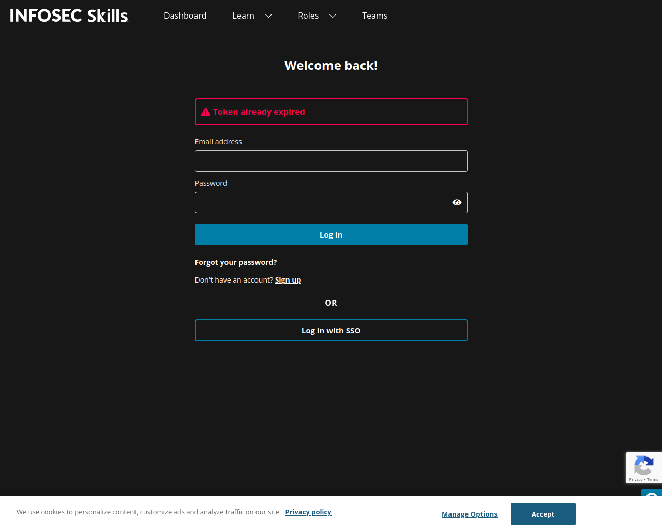
Task: Open the Learn menu
Action: click(244, 16)
